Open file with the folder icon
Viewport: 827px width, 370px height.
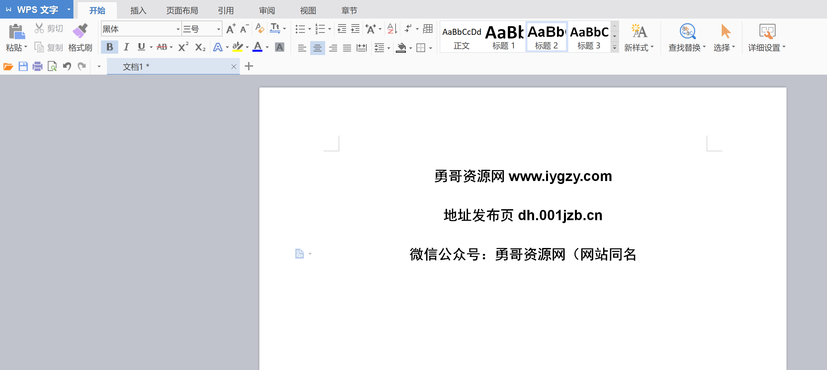(x=8, y=67)
